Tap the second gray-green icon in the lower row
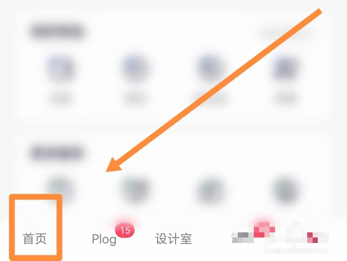The width and height of the screenshot is (347, 261). pyautogui.click(x=135, y=190)
